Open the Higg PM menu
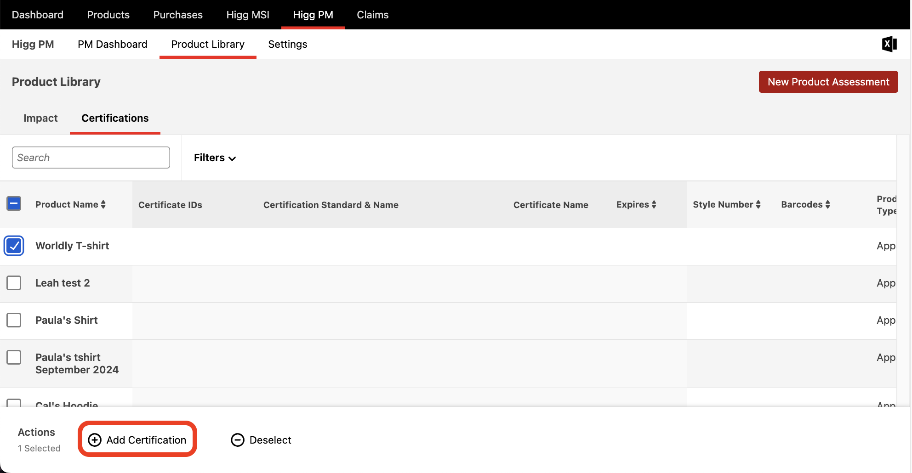912x473 pixels. 313,15
